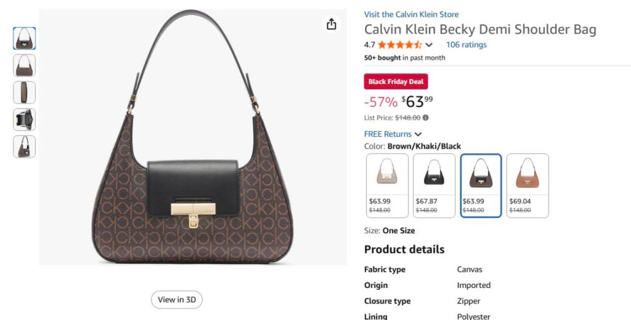Screen dimensions: 631x320
Task: Select the first front-view bag thumbnail
Action: 25,38
